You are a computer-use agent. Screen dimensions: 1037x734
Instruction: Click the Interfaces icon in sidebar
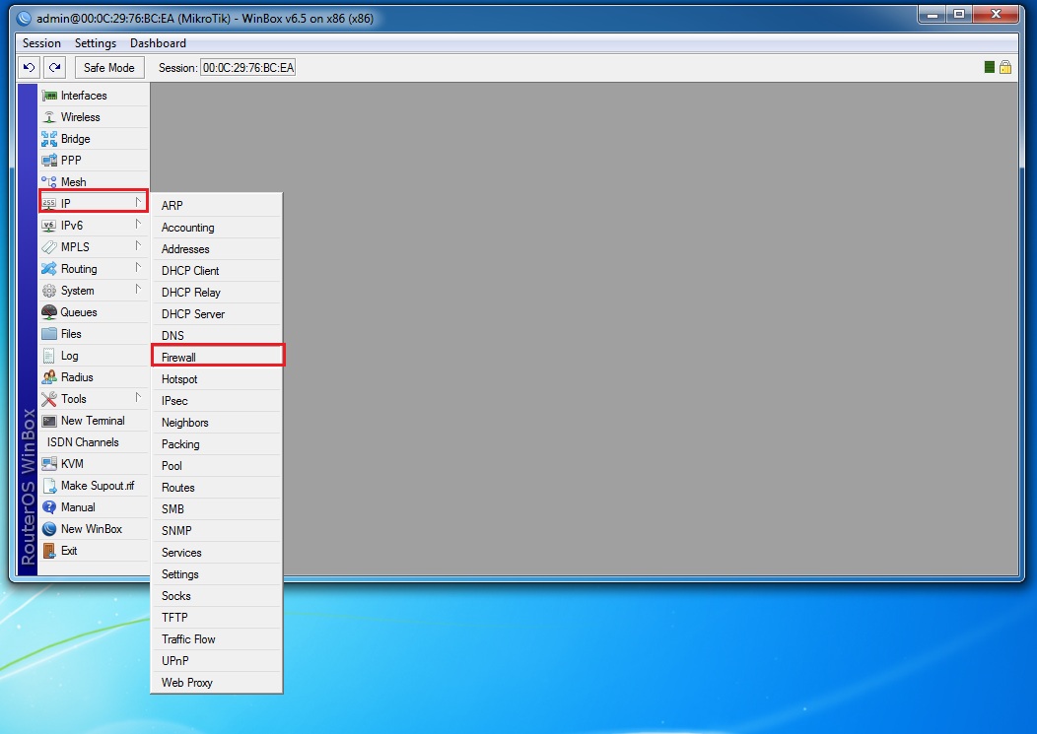[49, 96]
